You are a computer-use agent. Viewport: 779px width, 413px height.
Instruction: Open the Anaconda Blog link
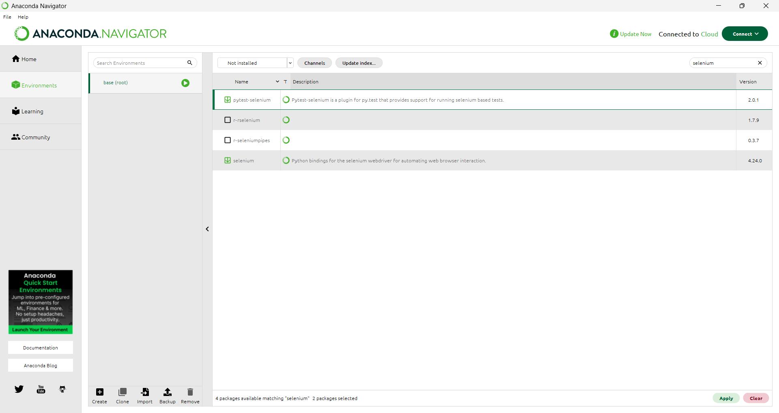(41, 365)
